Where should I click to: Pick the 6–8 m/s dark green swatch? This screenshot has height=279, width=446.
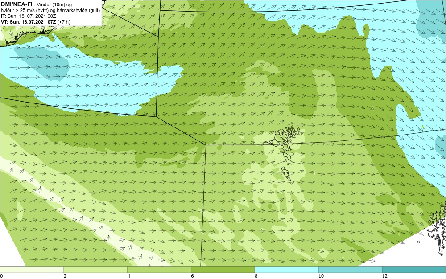pyautogui.click(x=223, y=269)
